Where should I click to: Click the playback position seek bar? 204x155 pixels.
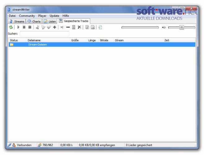tap(140, 28)
